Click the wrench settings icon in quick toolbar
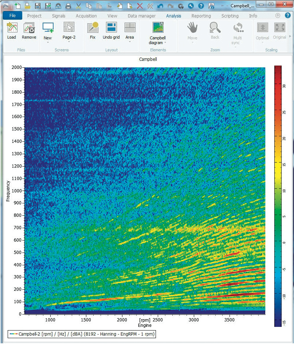This screenshot has height=344, width=294. point(191,6)
